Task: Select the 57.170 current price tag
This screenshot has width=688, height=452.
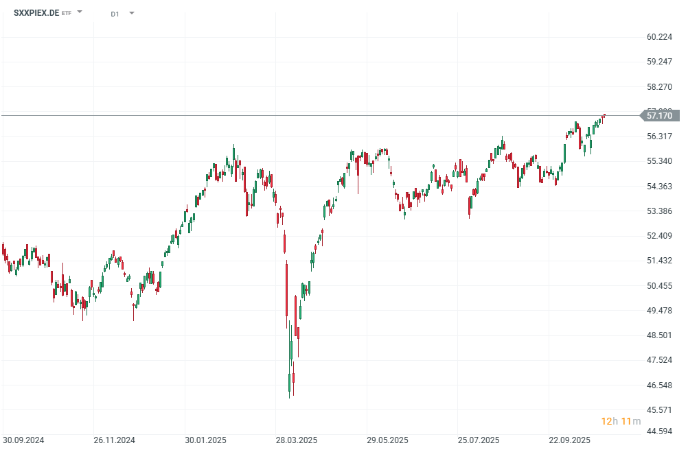Action: pyautogui.click(x=658, y=116)
